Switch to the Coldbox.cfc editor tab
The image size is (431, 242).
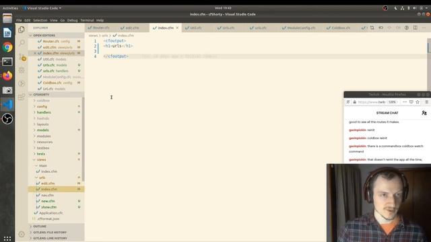(x=341, y=28)
